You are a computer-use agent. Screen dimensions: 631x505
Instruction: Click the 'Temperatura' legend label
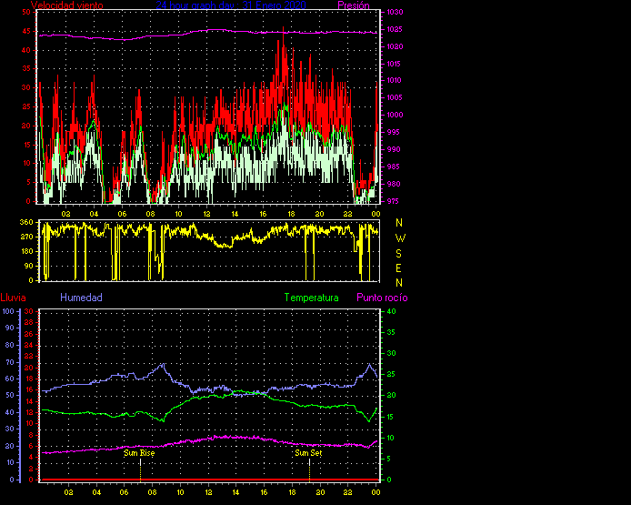311,298
